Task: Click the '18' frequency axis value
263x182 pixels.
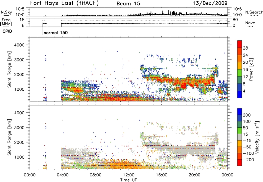Action: pyautogui.click(x=22, y=20)
